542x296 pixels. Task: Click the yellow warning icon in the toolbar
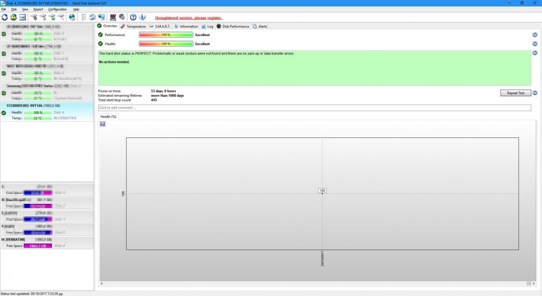click(x=14, y=17)
